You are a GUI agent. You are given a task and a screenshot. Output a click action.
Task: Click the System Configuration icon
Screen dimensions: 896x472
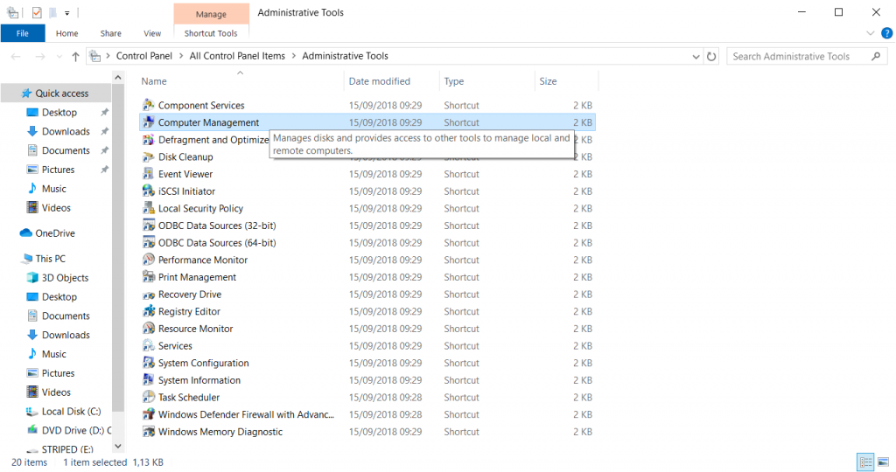pos(149,363)
